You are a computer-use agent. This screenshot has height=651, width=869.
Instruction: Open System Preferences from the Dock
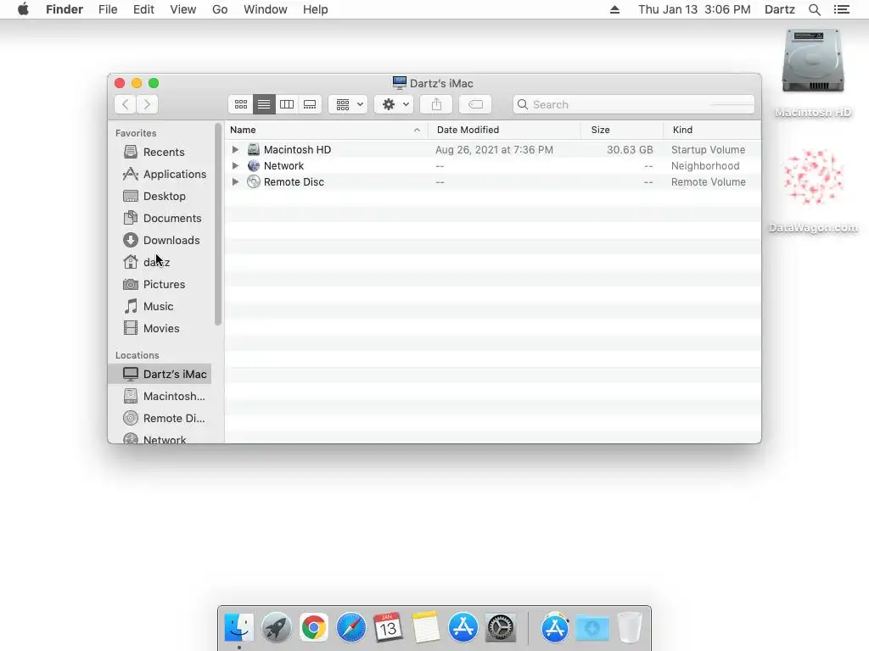point(501,627)
